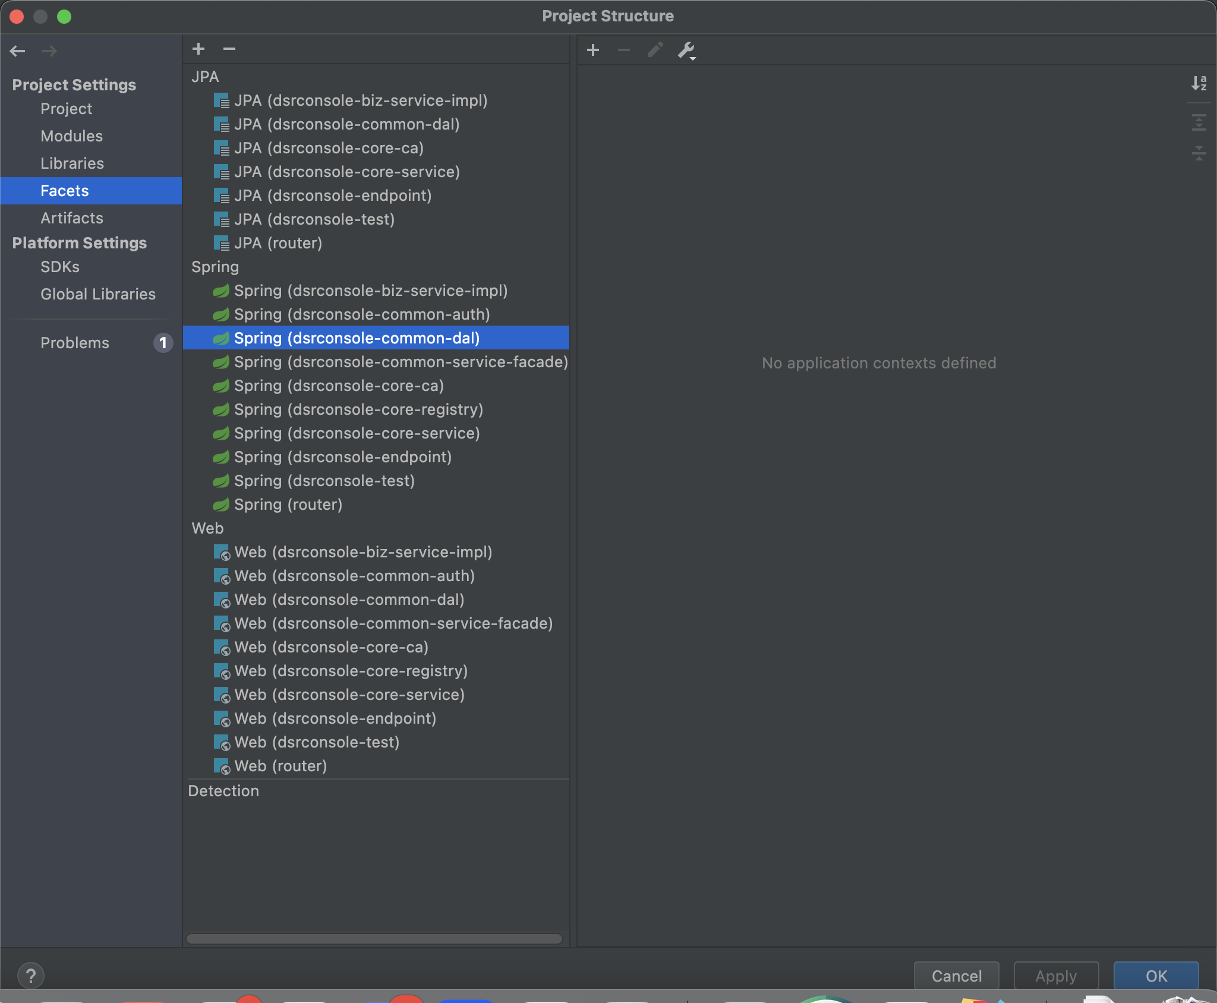Click the remove facet minus icon
Viewport: 1217px width, 1003px height.
tap(229, 49)
